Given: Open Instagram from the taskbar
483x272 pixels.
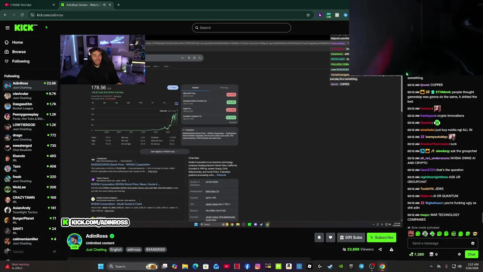Looking at the screenshot, I should 258,266.
